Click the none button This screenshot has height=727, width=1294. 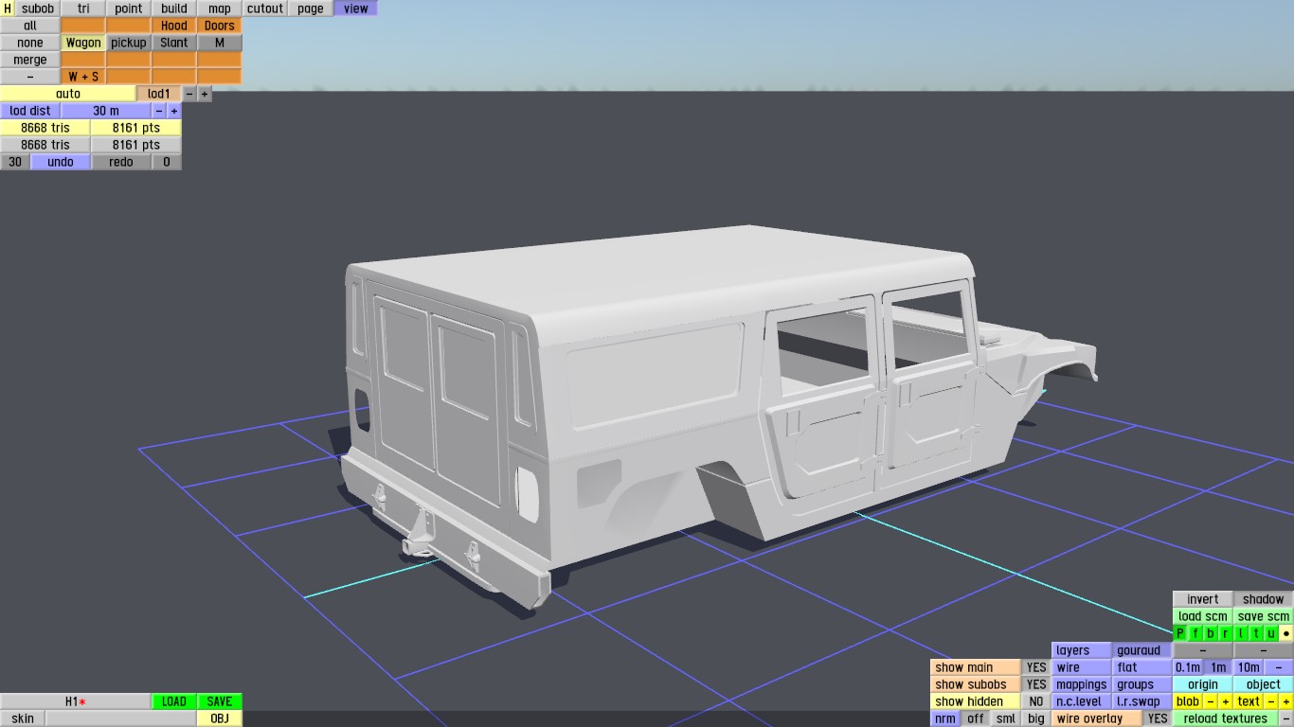coord(30,43)
